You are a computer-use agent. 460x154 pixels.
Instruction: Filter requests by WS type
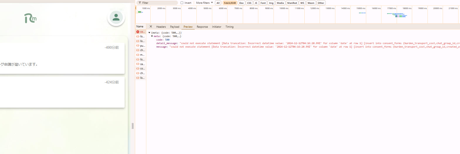coord(302,3)
